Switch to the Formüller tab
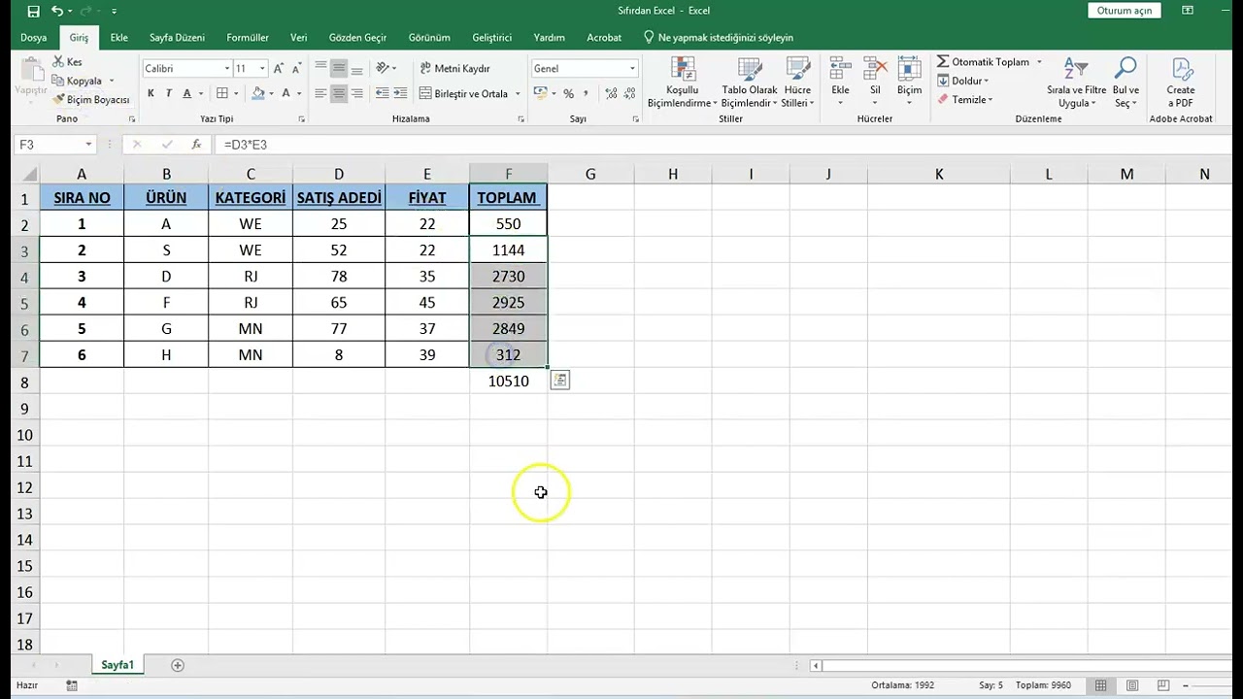 click(248, 37)
